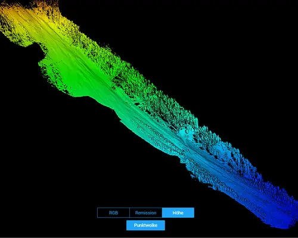Click the Punktwolke button
This screenshot has width=298, height=238.
(145, 226)
